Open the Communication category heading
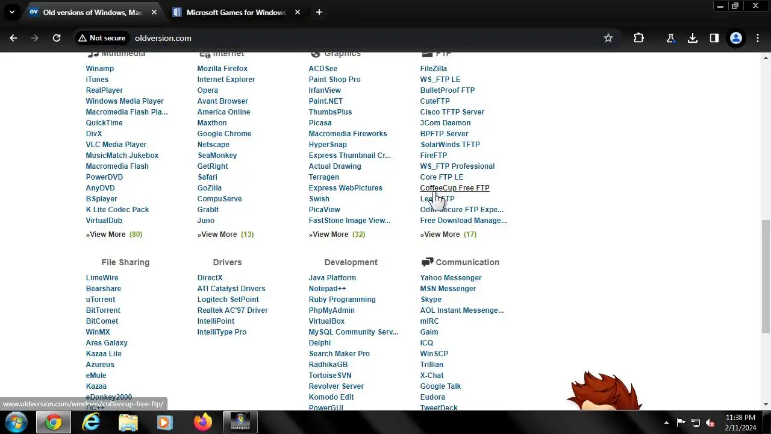Viewport: 771px width, 434px height. 467,262
